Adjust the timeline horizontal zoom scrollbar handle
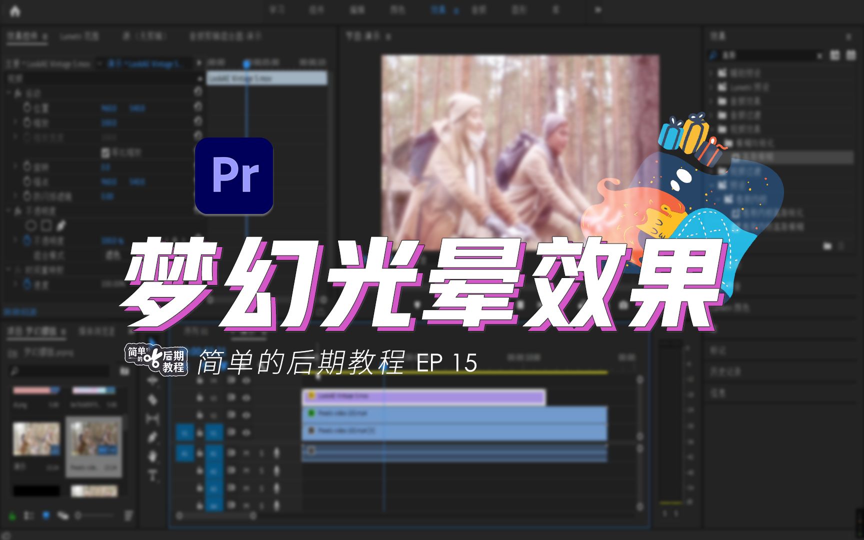This screenshot has width=864, height=540. pos(253,515)
